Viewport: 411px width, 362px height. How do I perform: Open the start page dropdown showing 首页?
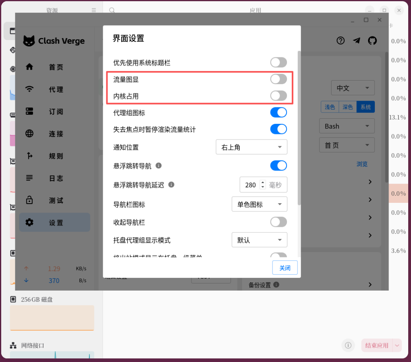click(x=347, y=145)
